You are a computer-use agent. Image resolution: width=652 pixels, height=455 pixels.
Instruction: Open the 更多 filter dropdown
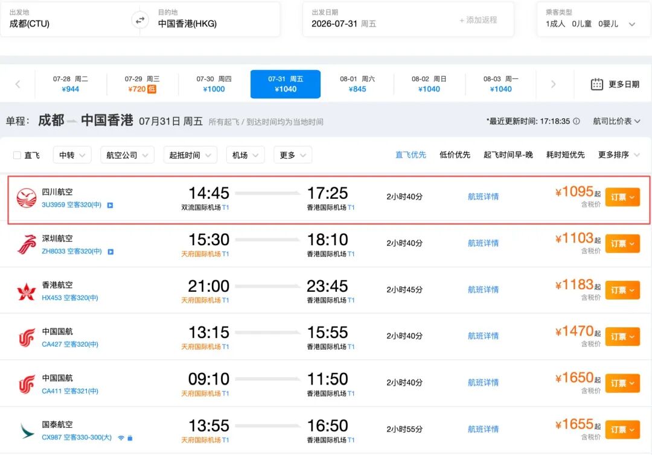point(293,155)
